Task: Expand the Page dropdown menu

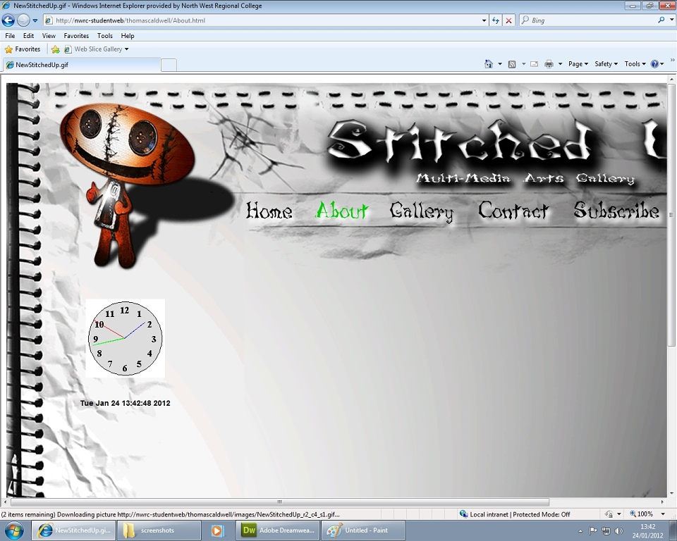Action: (x=578, y=64)
